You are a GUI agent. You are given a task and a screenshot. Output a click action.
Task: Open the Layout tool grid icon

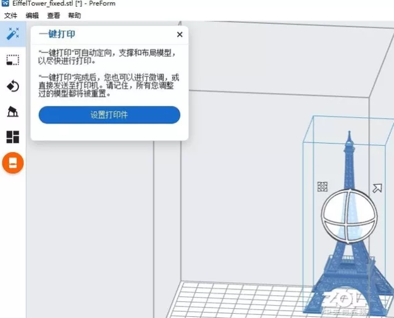pyautogui.click(x=12, y=137)
